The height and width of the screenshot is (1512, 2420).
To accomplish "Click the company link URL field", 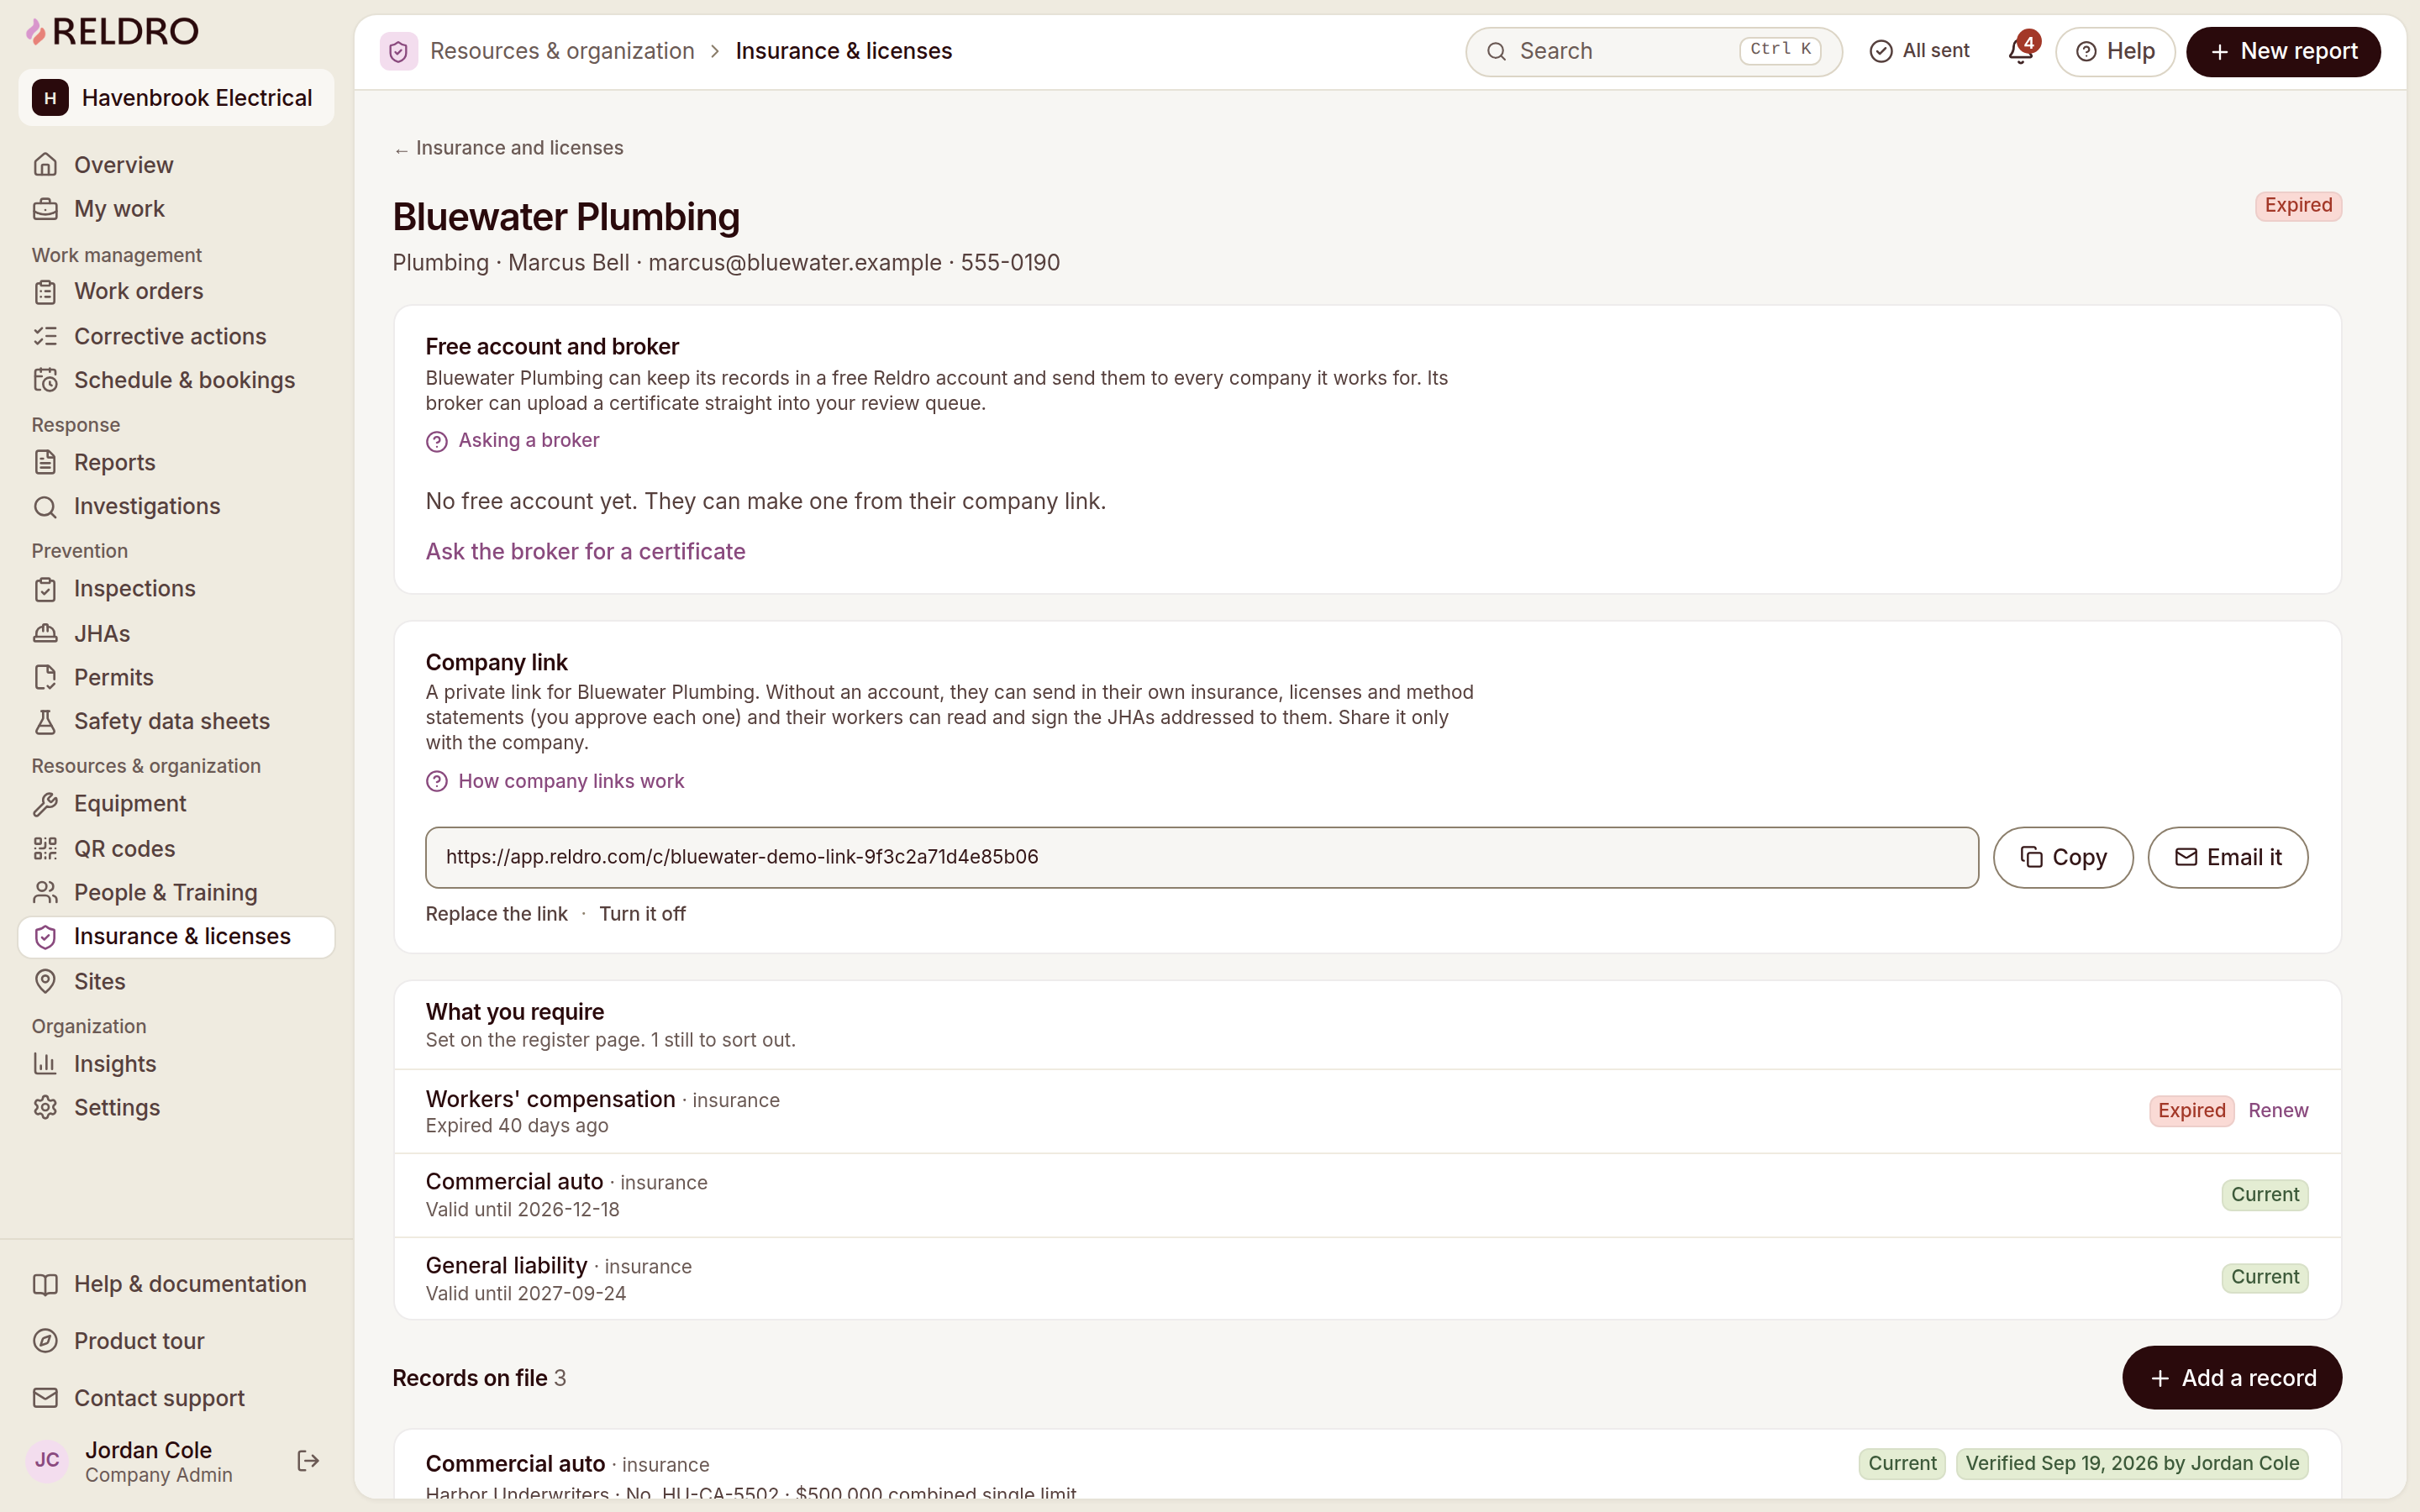I will pos(1202,857).
